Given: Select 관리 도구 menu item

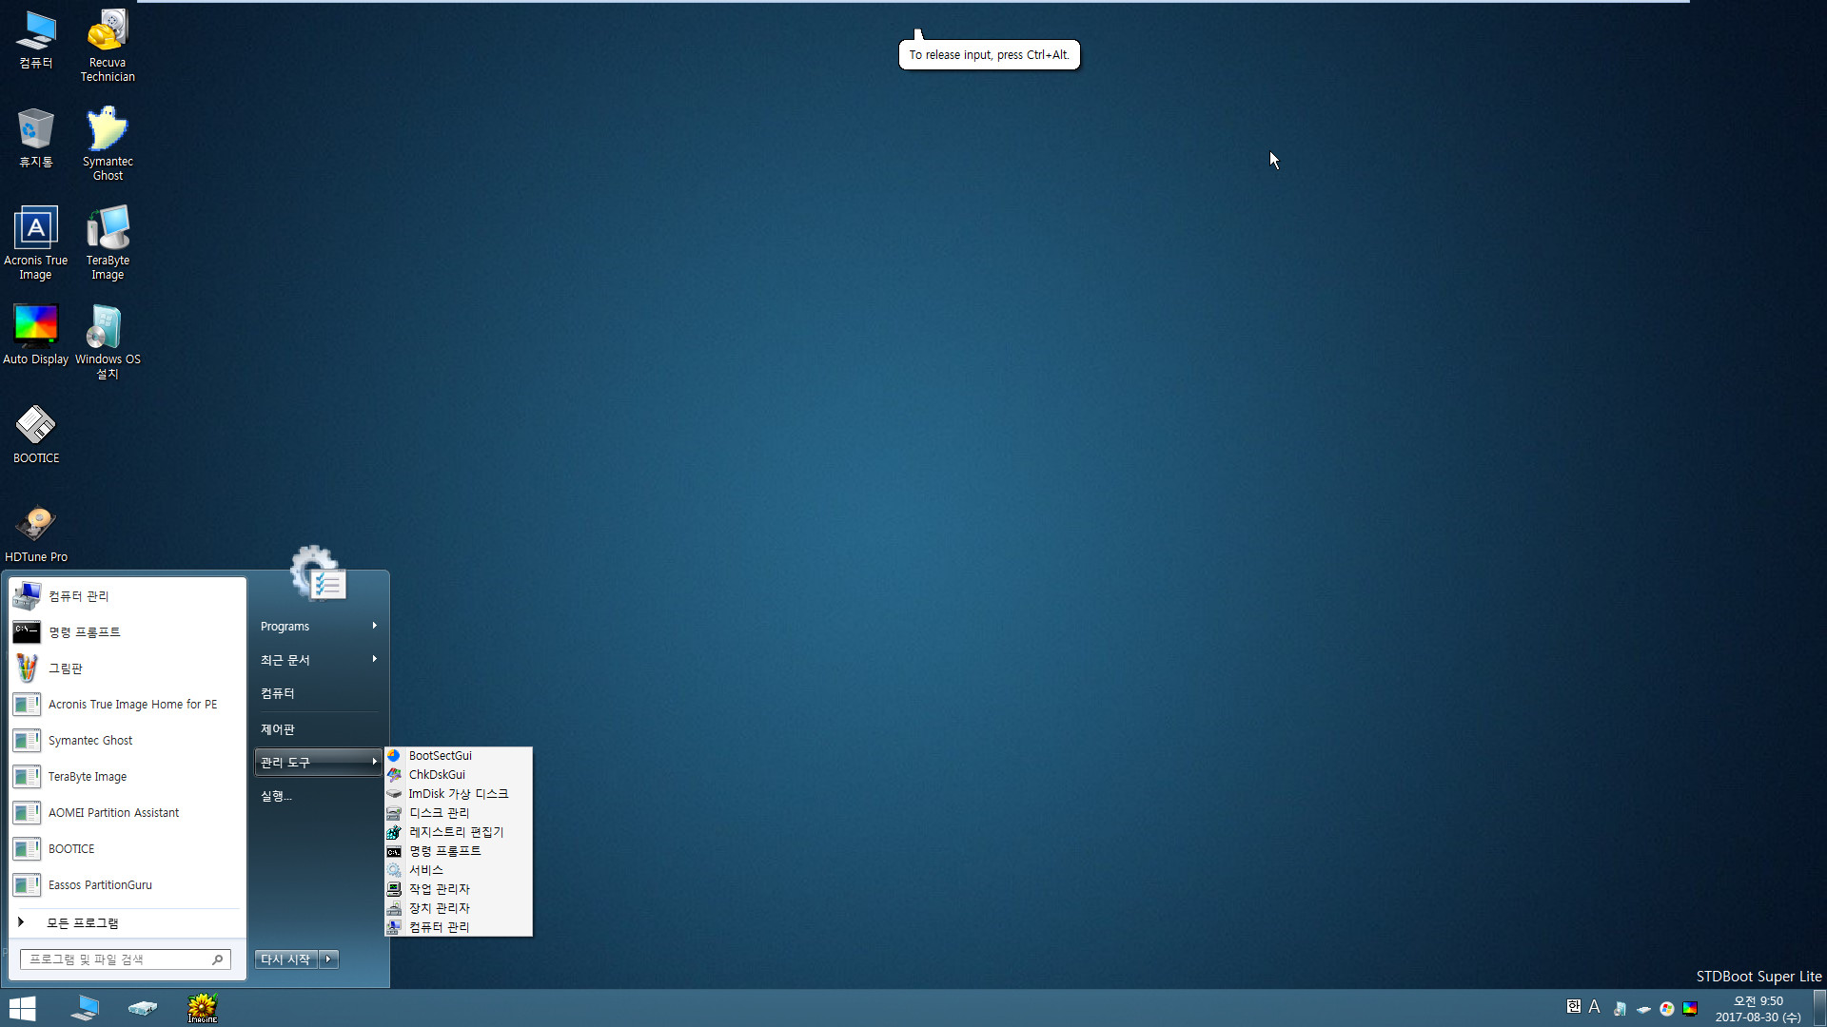Looking at the screenshot, I should [318, 763].
